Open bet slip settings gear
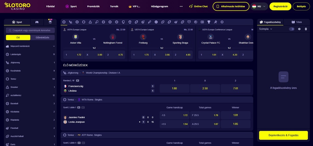Screen dimensions: 313x146 tap(299, 29)
